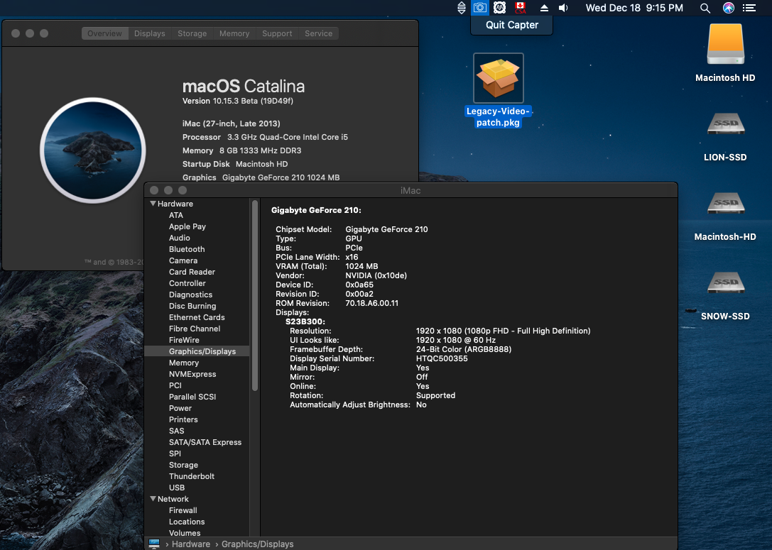This screenshot has width=772, height=550.
Task: Open the Capter screenshot menu bar icon
Action: click(479, 8)
